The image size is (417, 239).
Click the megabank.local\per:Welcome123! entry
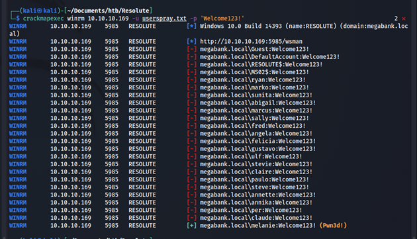tap(251, 211)
